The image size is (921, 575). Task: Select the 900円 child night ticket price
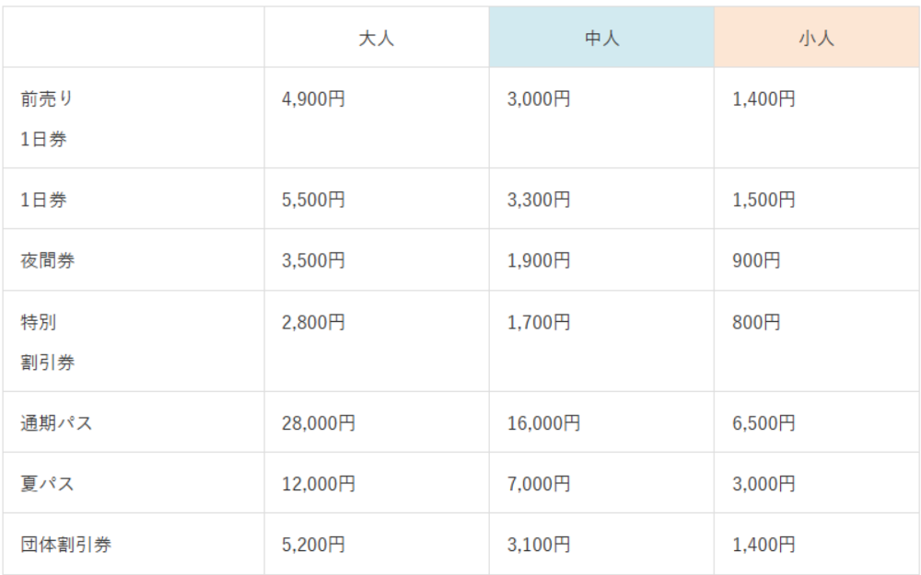click(756, 260)
